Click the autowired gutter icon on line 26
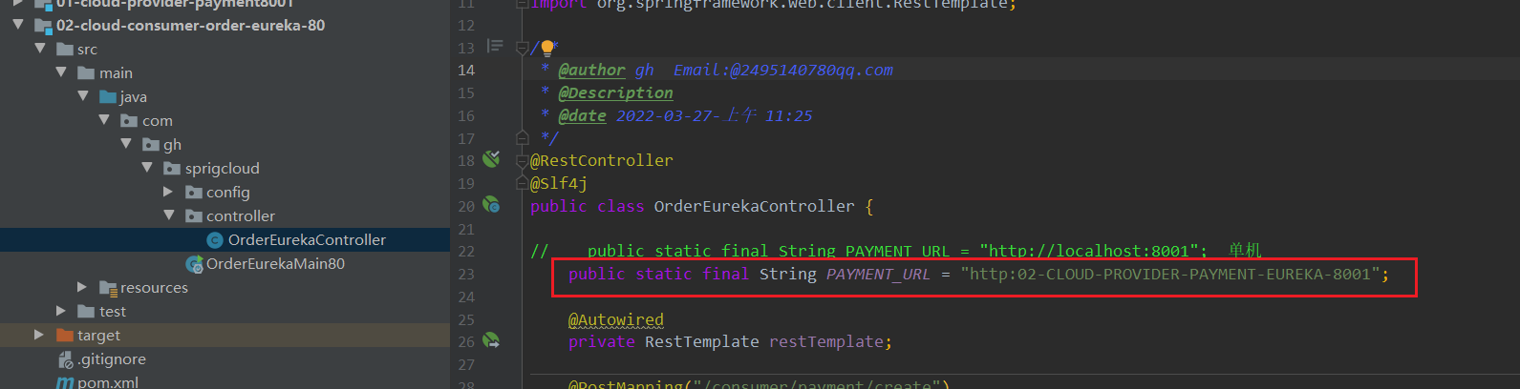1520x389 pixels. (x=491, y=340)
